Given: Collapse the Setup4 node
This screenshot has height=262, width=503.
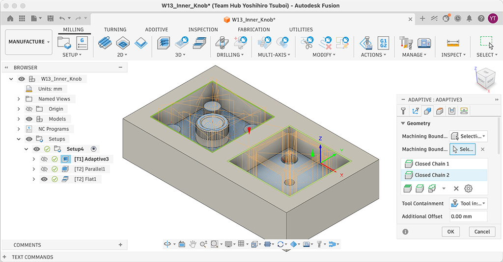Looking at the screenshot, I should pos(26,149).
